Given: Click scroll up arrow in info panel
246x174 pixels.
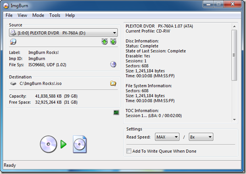Looking at the screenshot, I should [235, 26].
